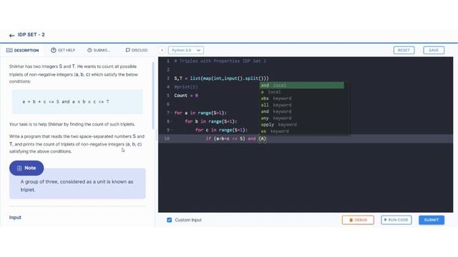Select the 'any keyword' autocomplete suggestion
The height and width of the screenshot is (257, 458).
click(x=302, y=118)
